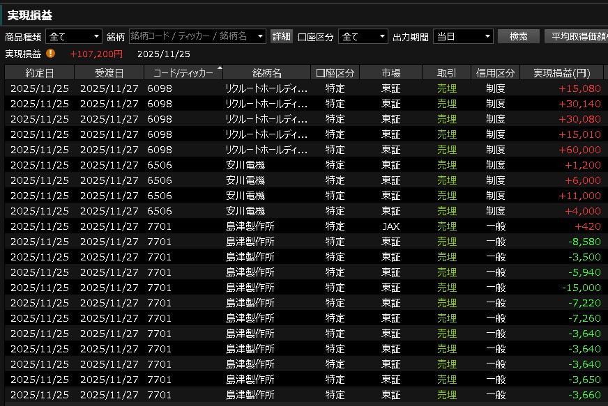Click the orange warning icon beside 実現損益

click(51, 54)
